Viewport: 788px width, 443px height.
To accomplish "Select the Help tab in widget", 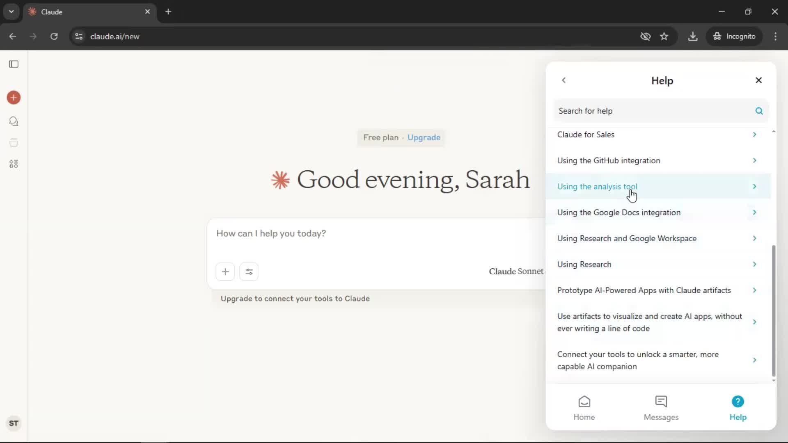I will [x=738, y=409].
